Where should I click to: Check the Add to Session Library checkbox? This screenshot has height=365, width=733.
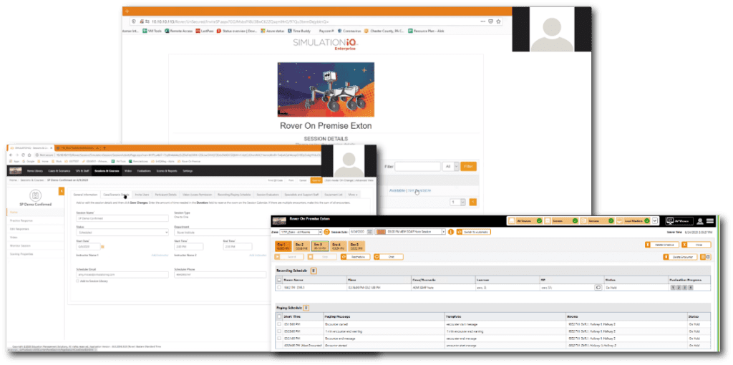click(x=77, y=281)
